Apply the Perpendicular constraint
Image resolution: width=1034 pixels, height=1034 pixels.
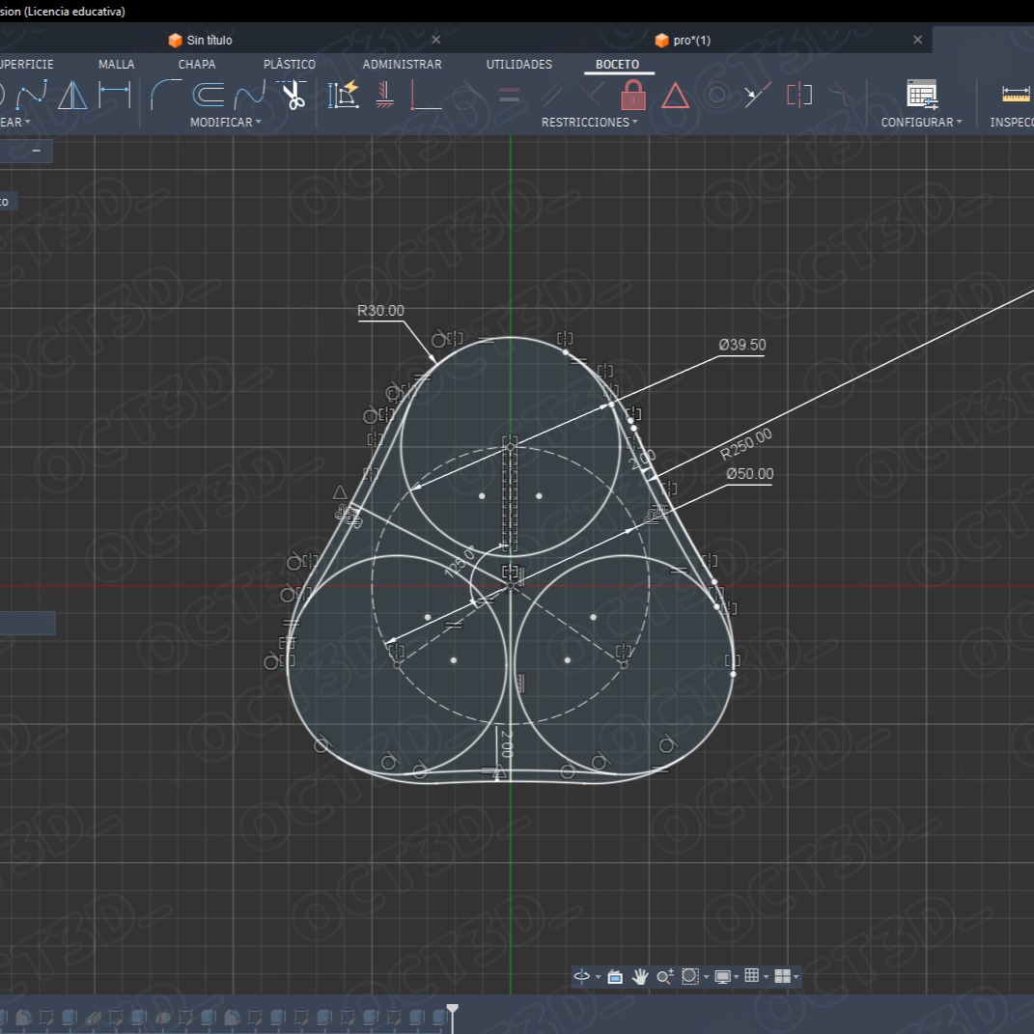click(592, 95)
